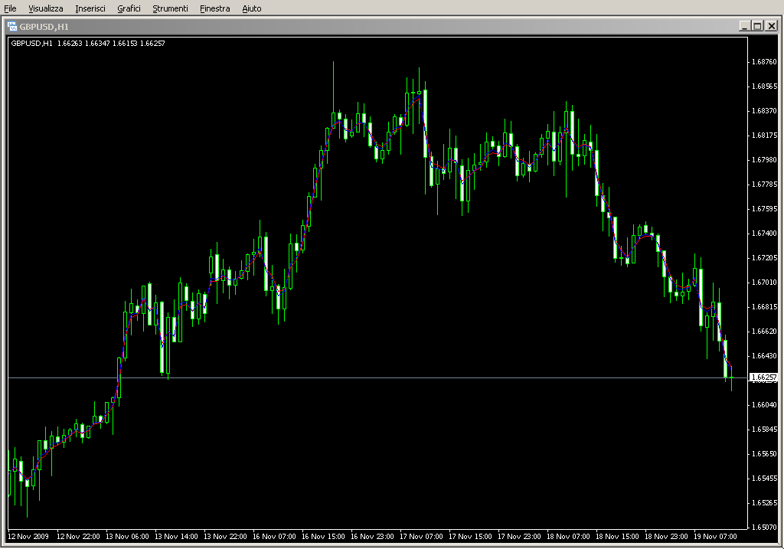Image resolution: width=784 pixels, height=549 pixels.
Task: Click the horizontal current price line
Action: coord(378,378)
